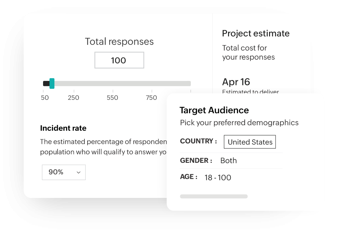Click the gray slider track near 550
The image size is (339, 232).
(x=113, y=84)
